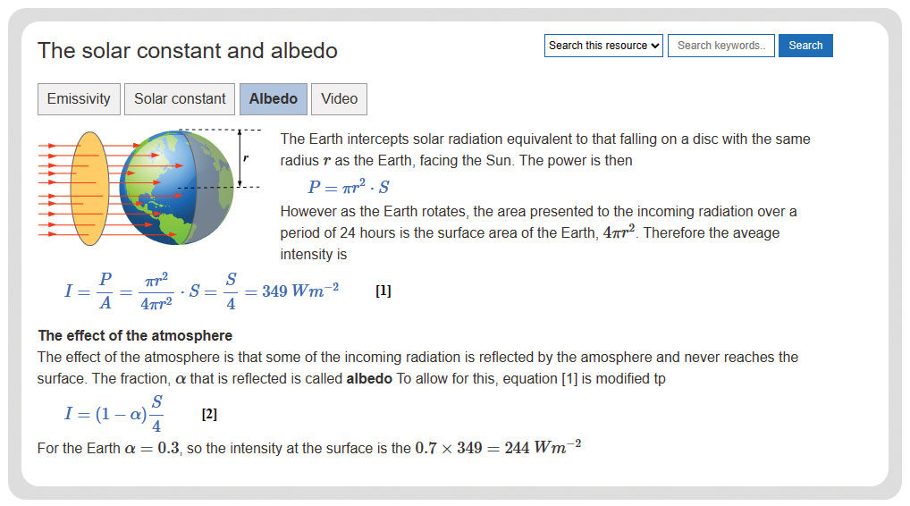Click the Earth globe illustration
Screen dimensions: 910x506
tap(177, 188)
